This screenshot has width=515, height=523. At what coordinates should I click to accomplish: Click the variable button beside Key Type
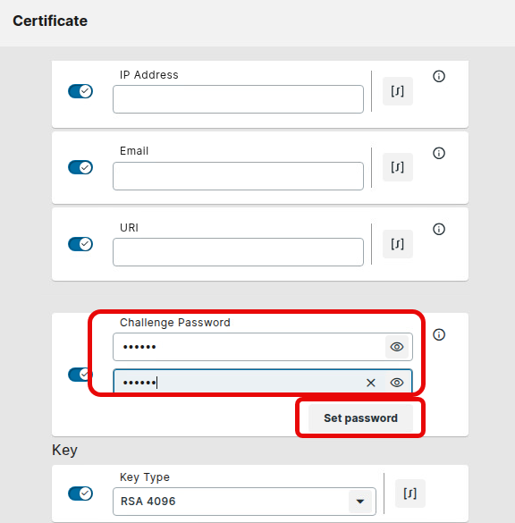(x=409, y=493)
